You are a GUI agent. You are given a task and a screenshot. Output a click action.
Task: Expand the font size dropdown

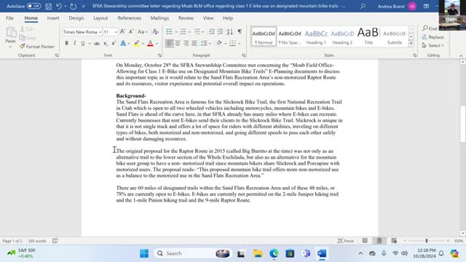116,32
